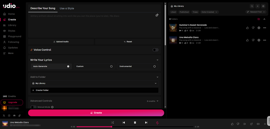Seek on the playback progress bar
Image resolution: width=270 pixels, height=129 pixels.
point(135,127)
